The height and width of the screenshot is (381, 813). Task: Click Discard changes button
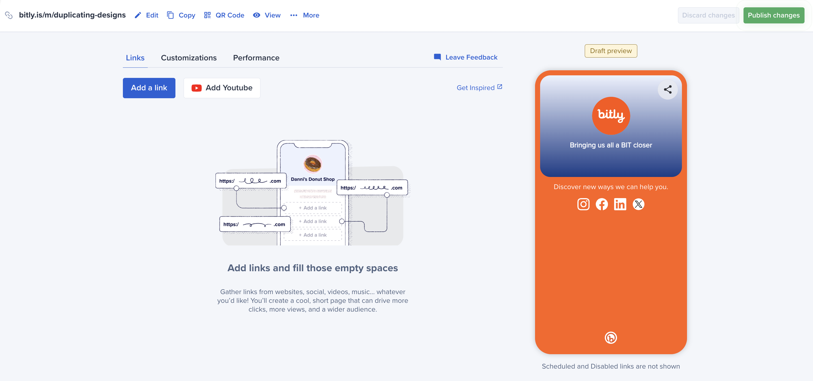708,15
